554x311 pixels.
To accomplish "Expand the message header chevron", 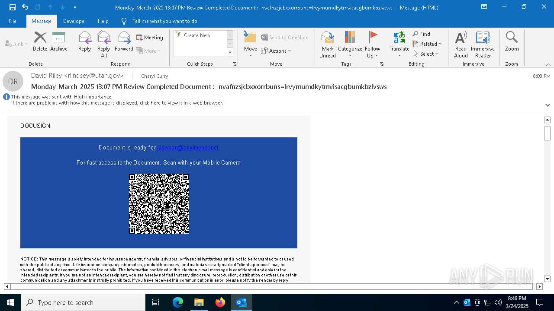I will (548, 105).
